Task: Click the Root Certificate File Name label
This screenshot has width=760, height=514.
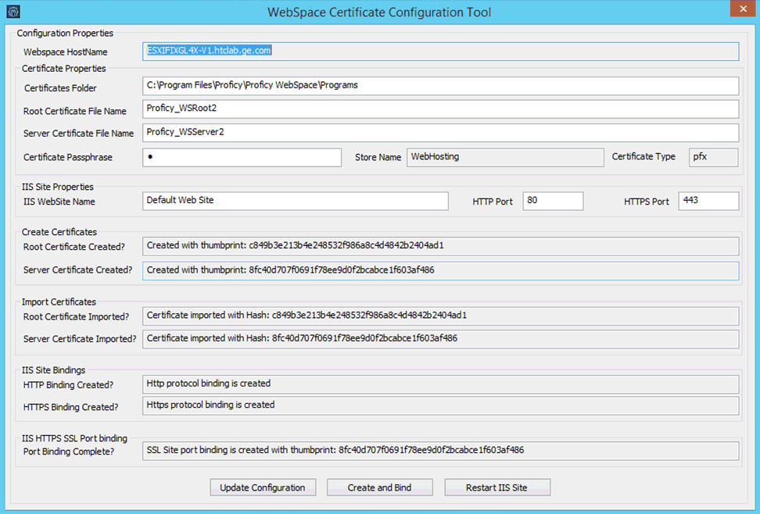Action: pyautogui.click(x=74, y=111)
